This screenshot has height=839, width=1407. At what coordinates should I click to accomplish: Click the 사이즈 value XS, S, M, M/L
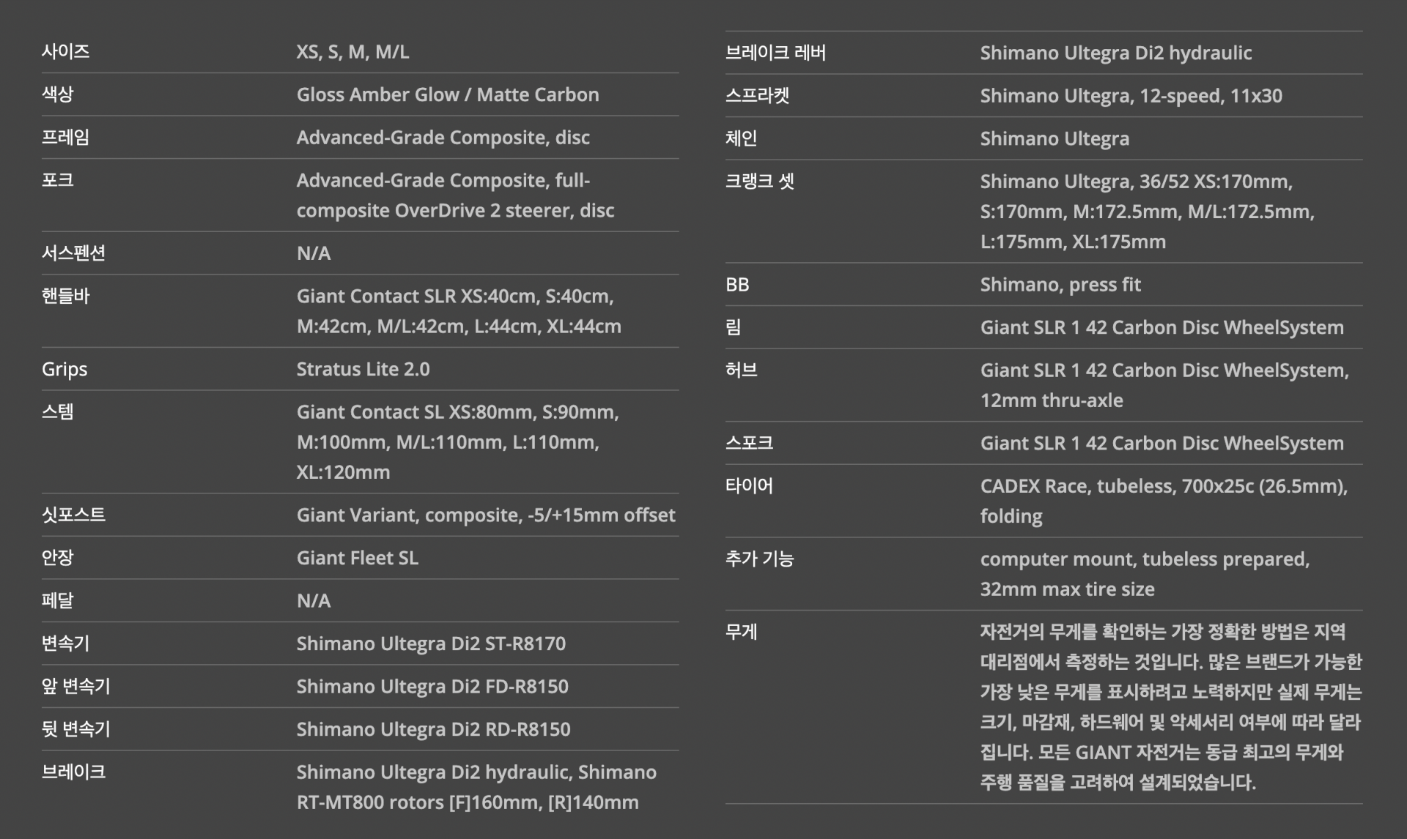pos(352,52)
